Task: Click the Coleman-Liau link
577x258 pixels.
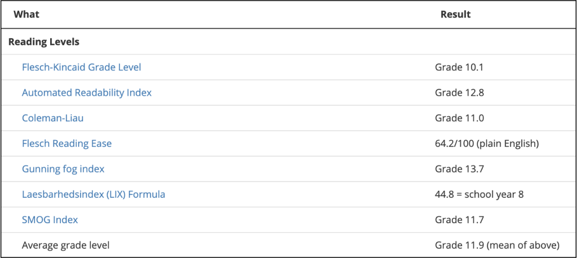Action: pyautogui.click(x=53, y=118)
